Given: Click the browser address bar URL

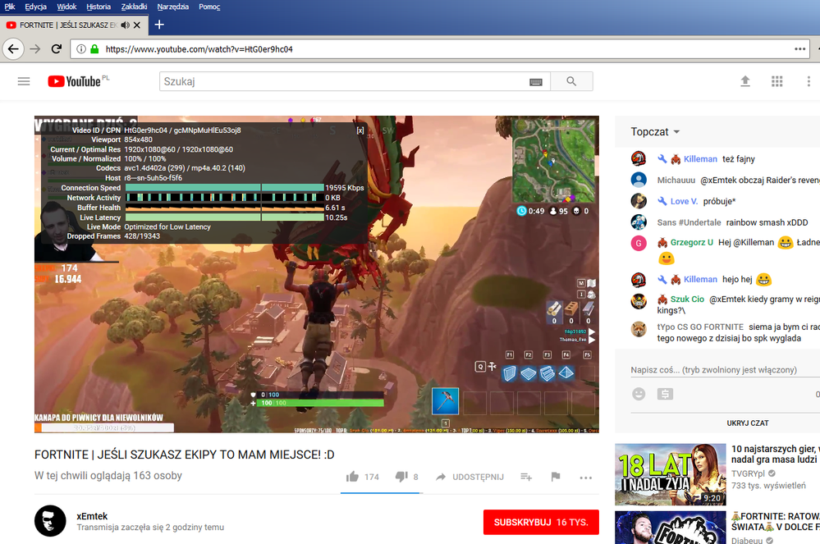Looking at the screenshot, I should [x=199, y=49].
